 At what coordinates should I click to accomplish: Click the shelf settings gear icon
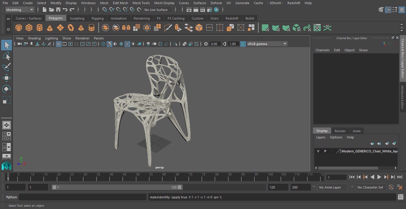point(8,29)
